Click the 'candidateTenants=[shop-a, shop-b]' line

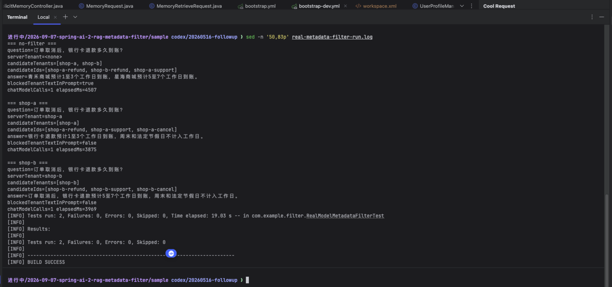pyautogui.click(x=54, y=64)
